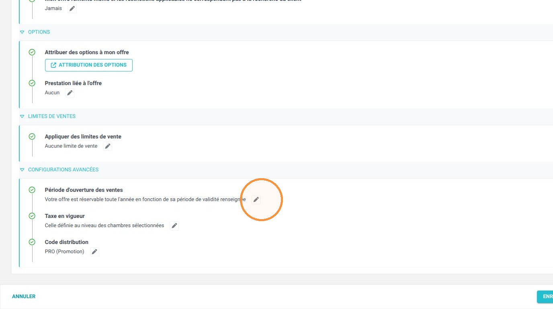This screenshot has width=553, height=309.
Task: Click 'Jamais' value text
Action: click(53, 8)
